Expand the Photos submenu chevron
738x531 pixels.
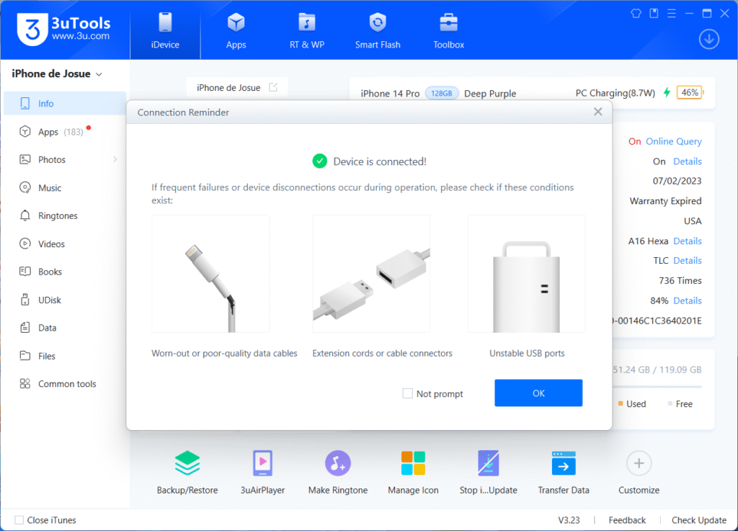[x=115, y=159]
